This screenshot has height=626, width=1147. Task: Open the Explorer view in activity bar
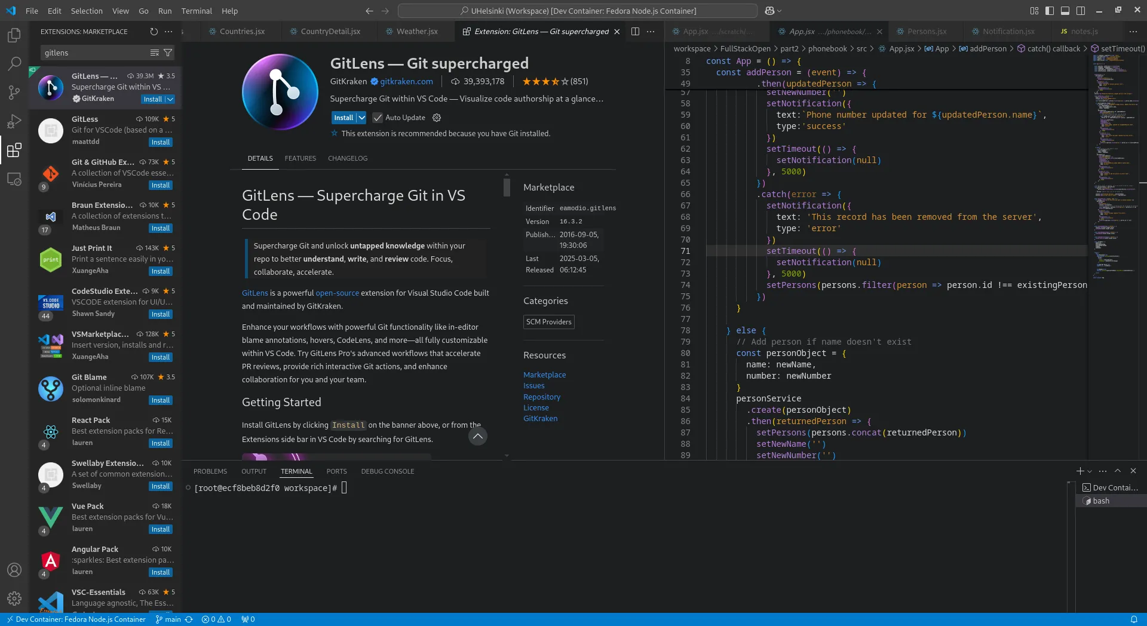coord(14,35)
